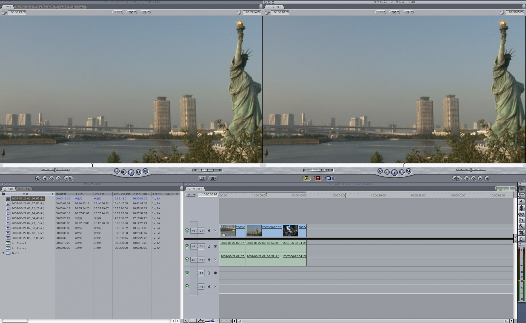
Task: Play the clip in the Viewer
Action: coord(131,172)
